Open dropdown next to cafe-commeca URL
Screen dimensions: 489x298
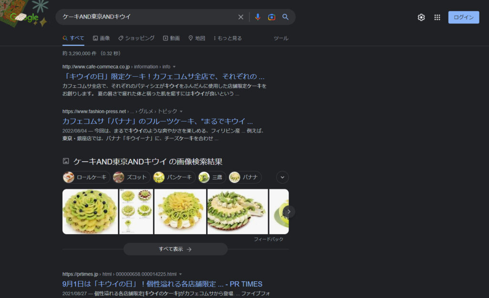[x=174, y=67]
